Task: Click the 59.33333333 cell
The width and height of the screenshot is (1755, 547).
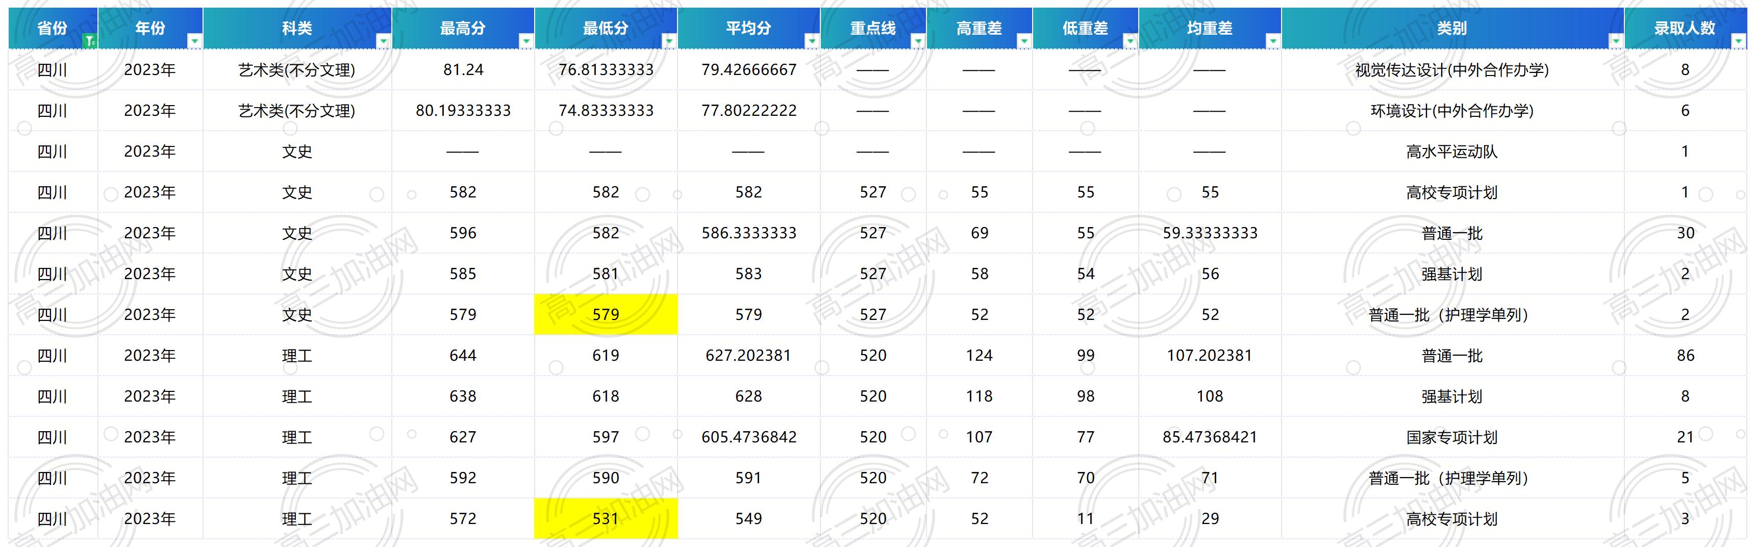Action: [1210, 233]
